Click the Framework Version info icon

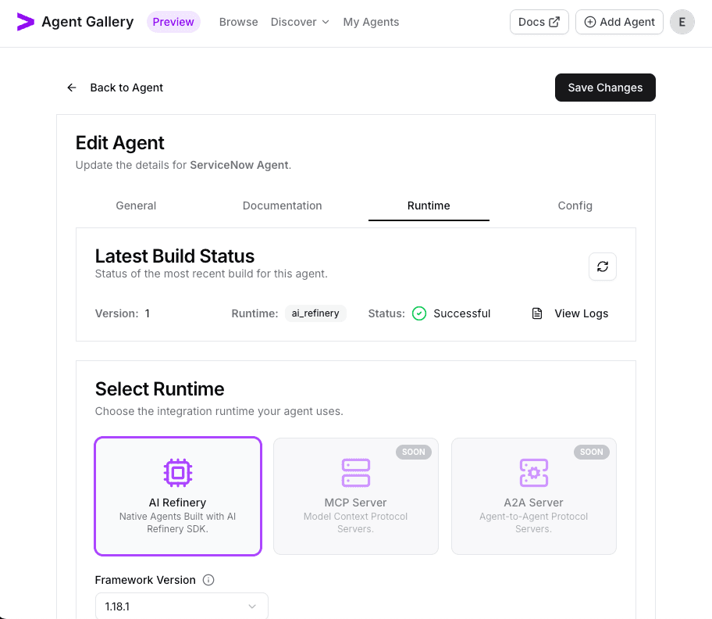pyautogui.click(x=208, y=580)
